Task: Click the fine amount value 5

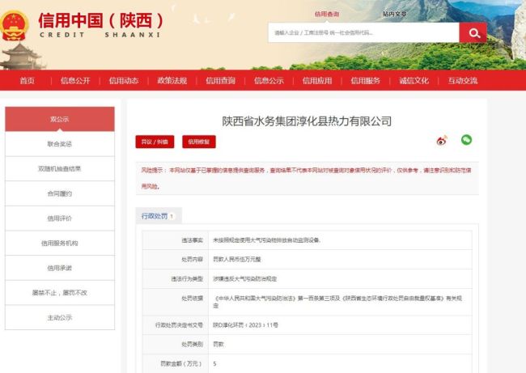Action: [214, 363]
